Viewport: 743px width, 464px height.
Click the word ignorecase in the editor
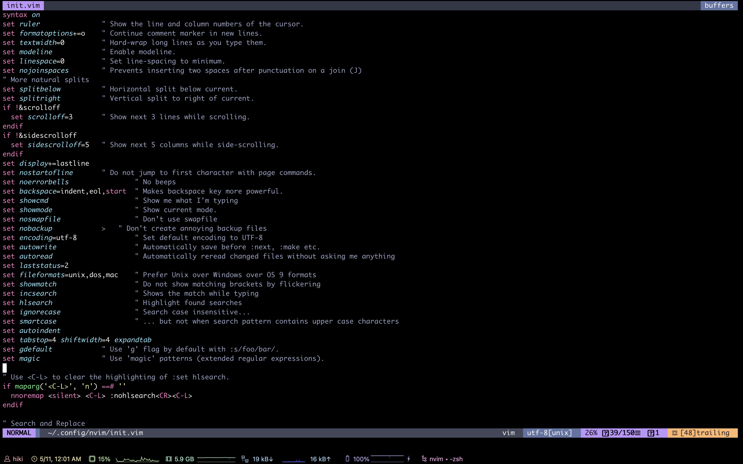40,312
